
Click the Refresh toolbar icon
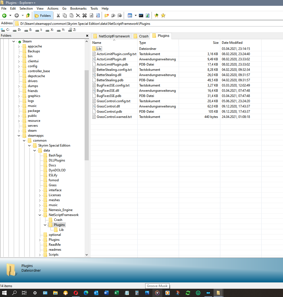(x=148, y=16)
